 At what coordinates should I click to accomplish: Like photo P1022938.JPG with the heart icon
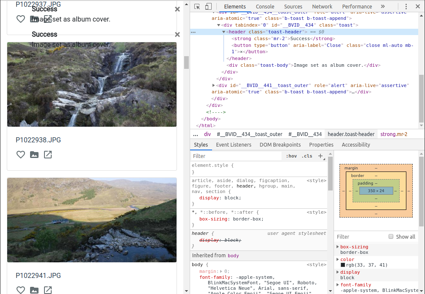pos(21,155)
